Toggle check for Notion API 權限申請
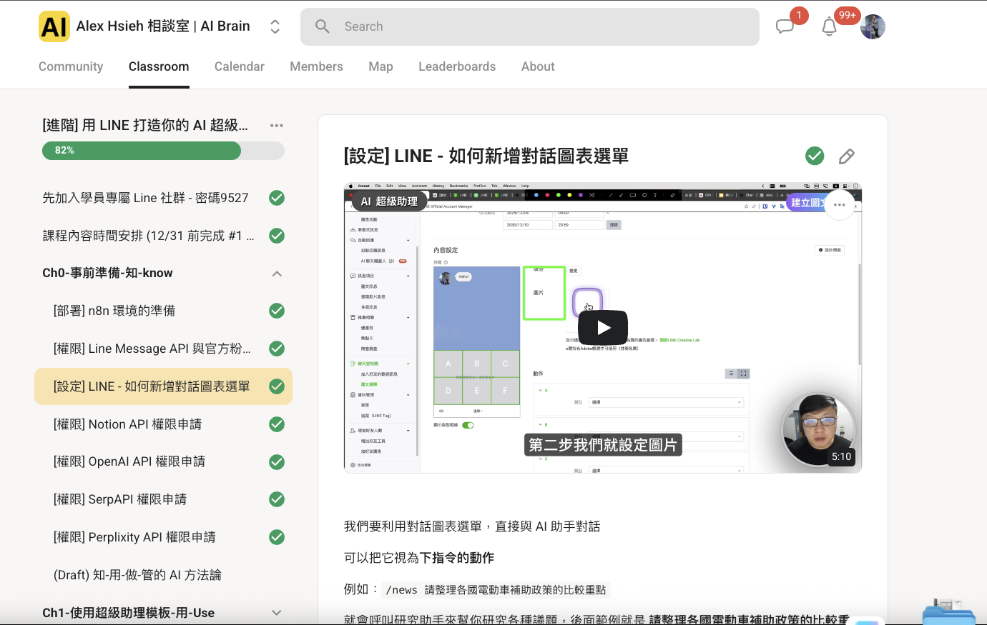 (x=277, y=424)
